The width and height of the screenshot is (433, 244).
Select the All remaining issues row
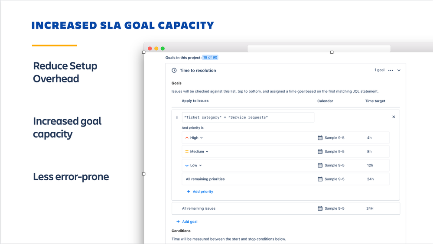[x=286, y=208]
